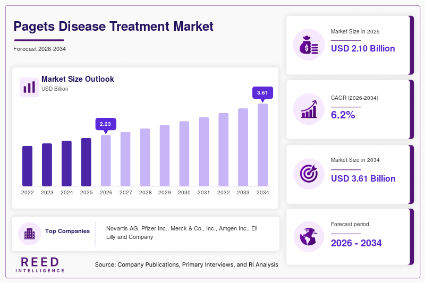Select the 2024 bar in the chart

click(67, 164)
